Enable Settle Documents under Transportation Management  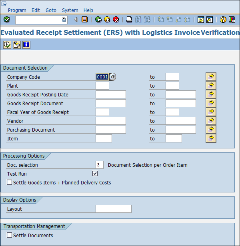click(x=9, y=235)
